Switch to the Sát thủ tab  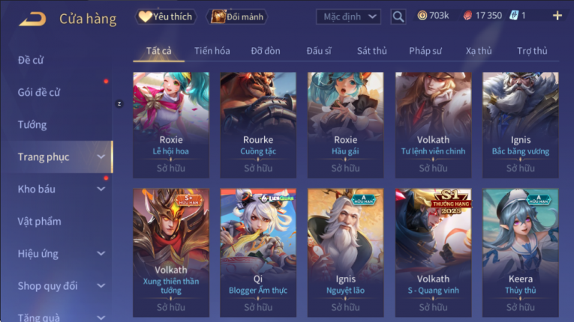point(372,51)
